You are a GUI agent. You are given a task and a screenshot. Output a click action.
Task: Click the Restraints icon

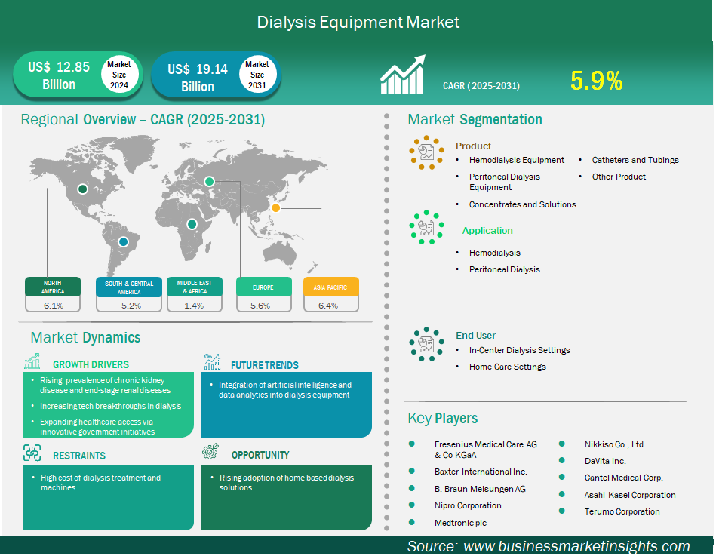click(x=32, y=454)
